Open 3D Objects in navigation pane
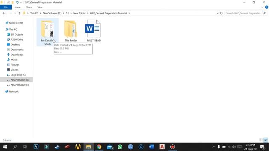This screenshot has height=151, width=269. tap(17, 34)
